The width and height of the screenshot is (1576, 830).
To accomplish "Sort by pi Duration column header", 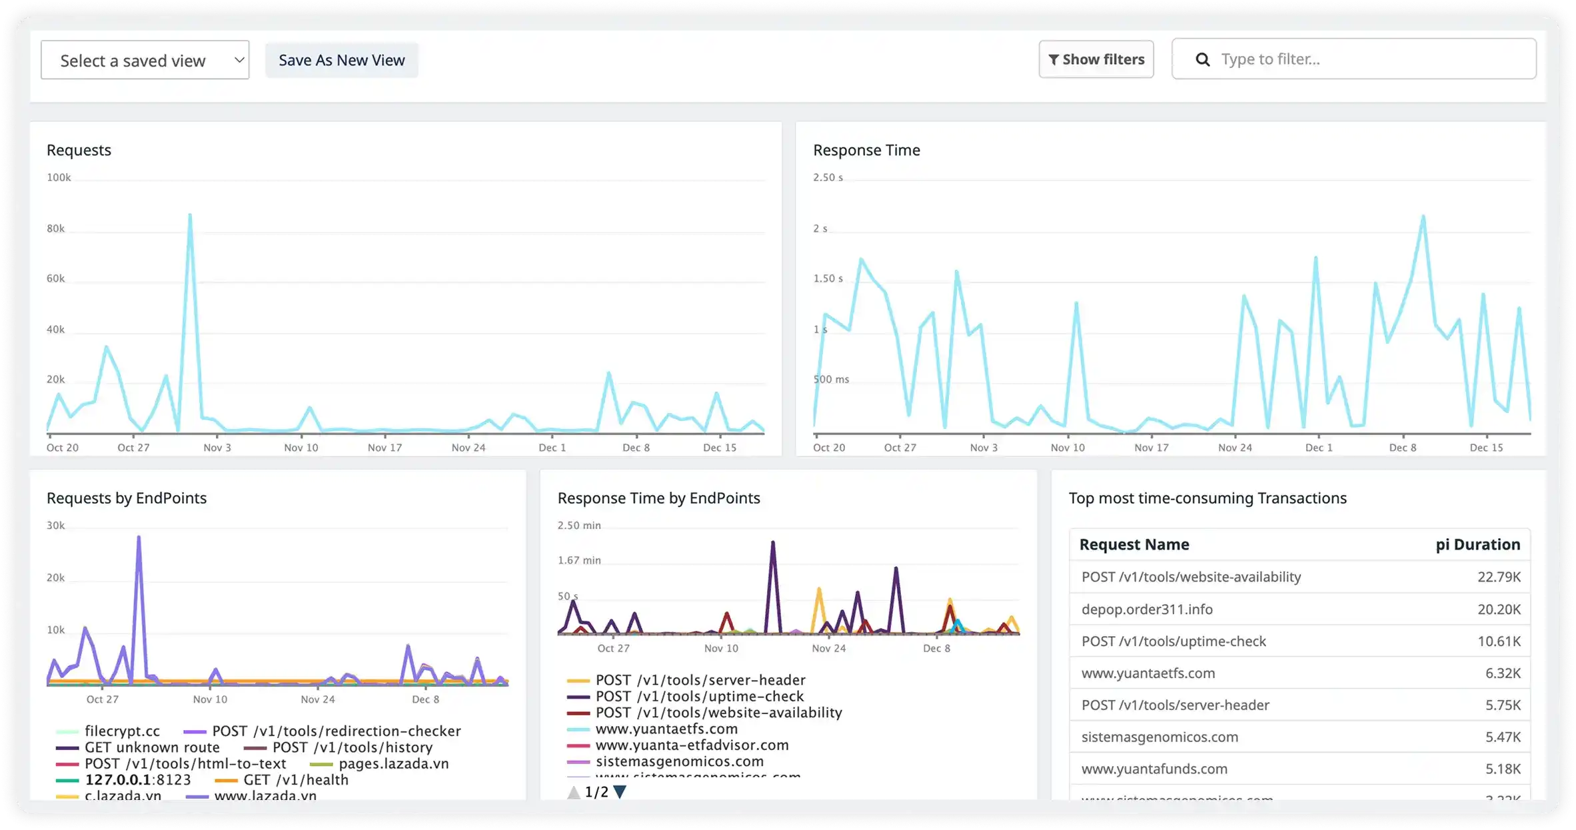I will [x=1477, y=545].
